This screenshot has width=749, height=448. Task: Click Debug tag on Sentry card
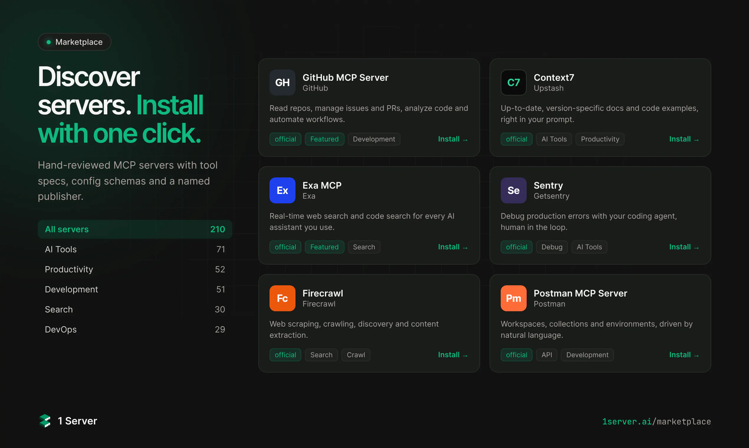pyautogui.click(x=551, y=247)
